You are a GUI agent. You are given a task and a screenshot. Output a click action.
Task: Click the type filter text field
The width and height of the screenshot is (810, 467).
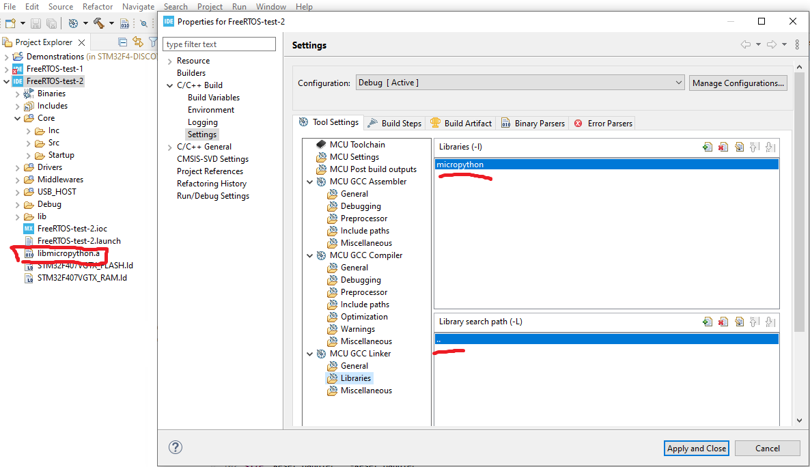tap(219, 44)
